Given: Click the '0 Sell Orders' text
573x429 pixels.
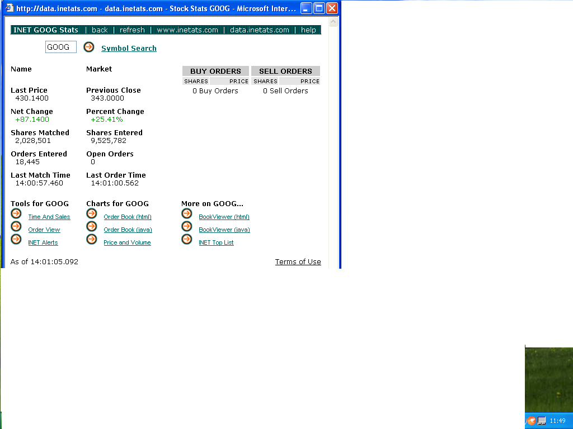Looking at the screenshot, I should [285, 91].
